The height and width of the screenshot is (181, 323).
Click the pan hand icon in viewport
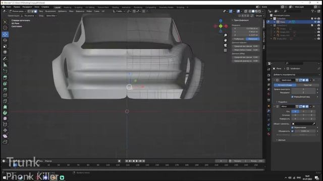226,40
